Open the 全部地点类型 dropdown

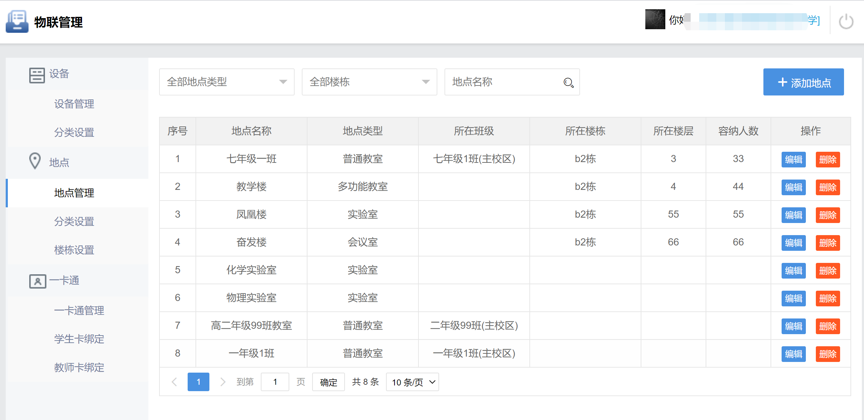point(227,82)
